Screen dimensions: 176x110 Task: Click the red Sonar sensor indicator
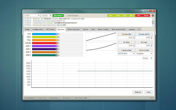[x=146, y=16]
